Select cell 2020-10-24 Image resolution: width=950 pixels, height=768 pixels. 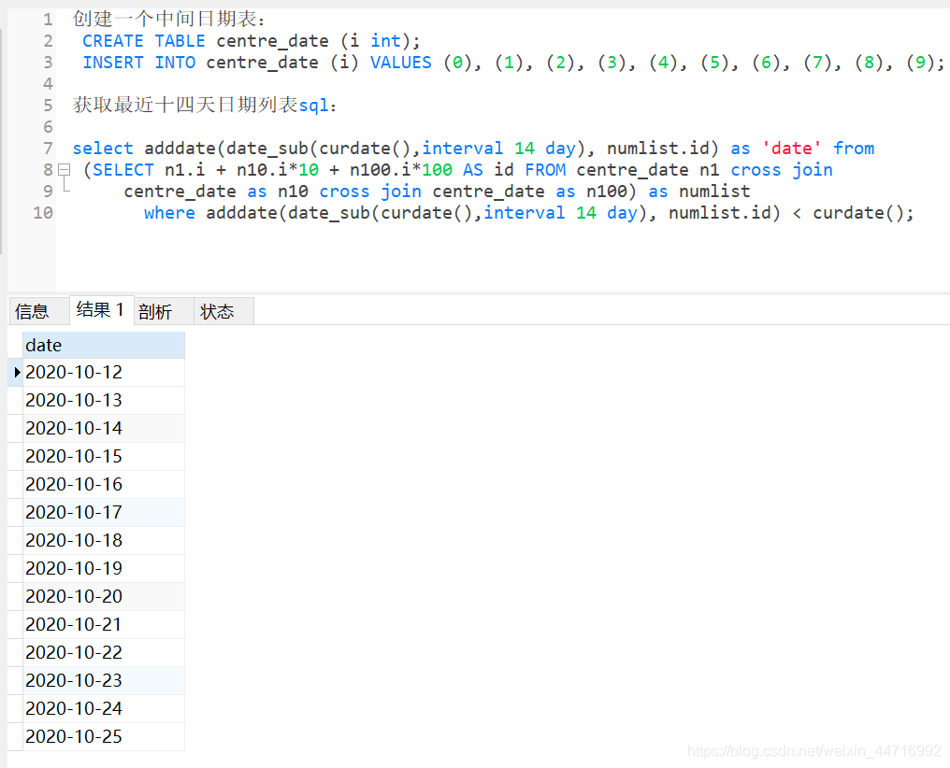(x=104, y=709)
